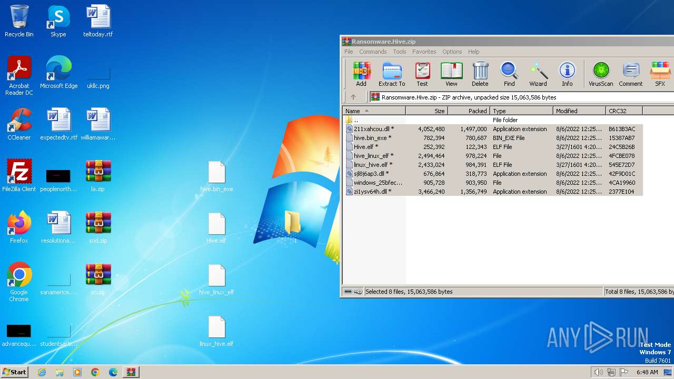The width and height of the screenshot is (674, 379).
Task: Click the Windows Start button
Action: [x=14, y=372]
